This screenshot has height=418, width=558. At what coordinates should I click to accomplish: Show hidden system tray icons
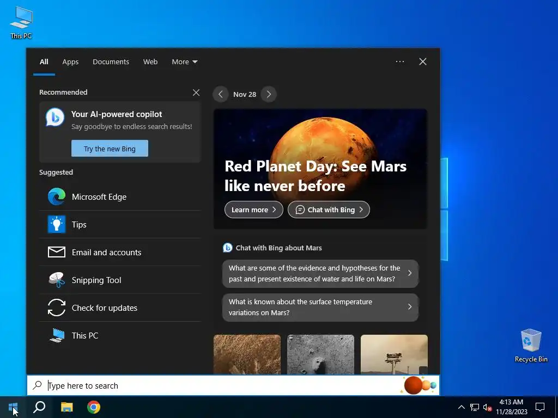coord(461,407)
